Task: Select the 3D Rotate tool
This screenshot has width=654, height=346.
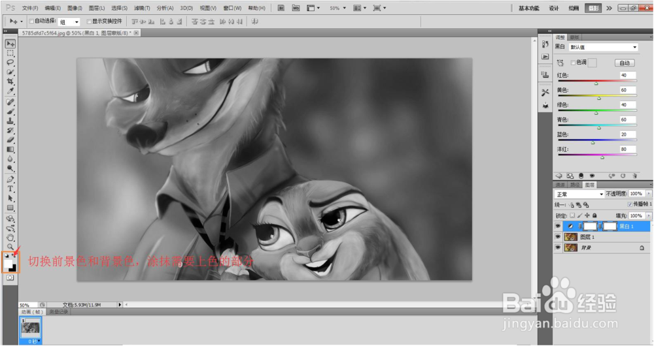Action: (x=10, y=219)
